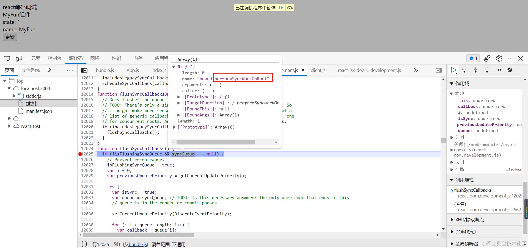This screenshot has height=248, width=528.
Task: Click the 更新 button on the page
Action: [x=10, y=37]
